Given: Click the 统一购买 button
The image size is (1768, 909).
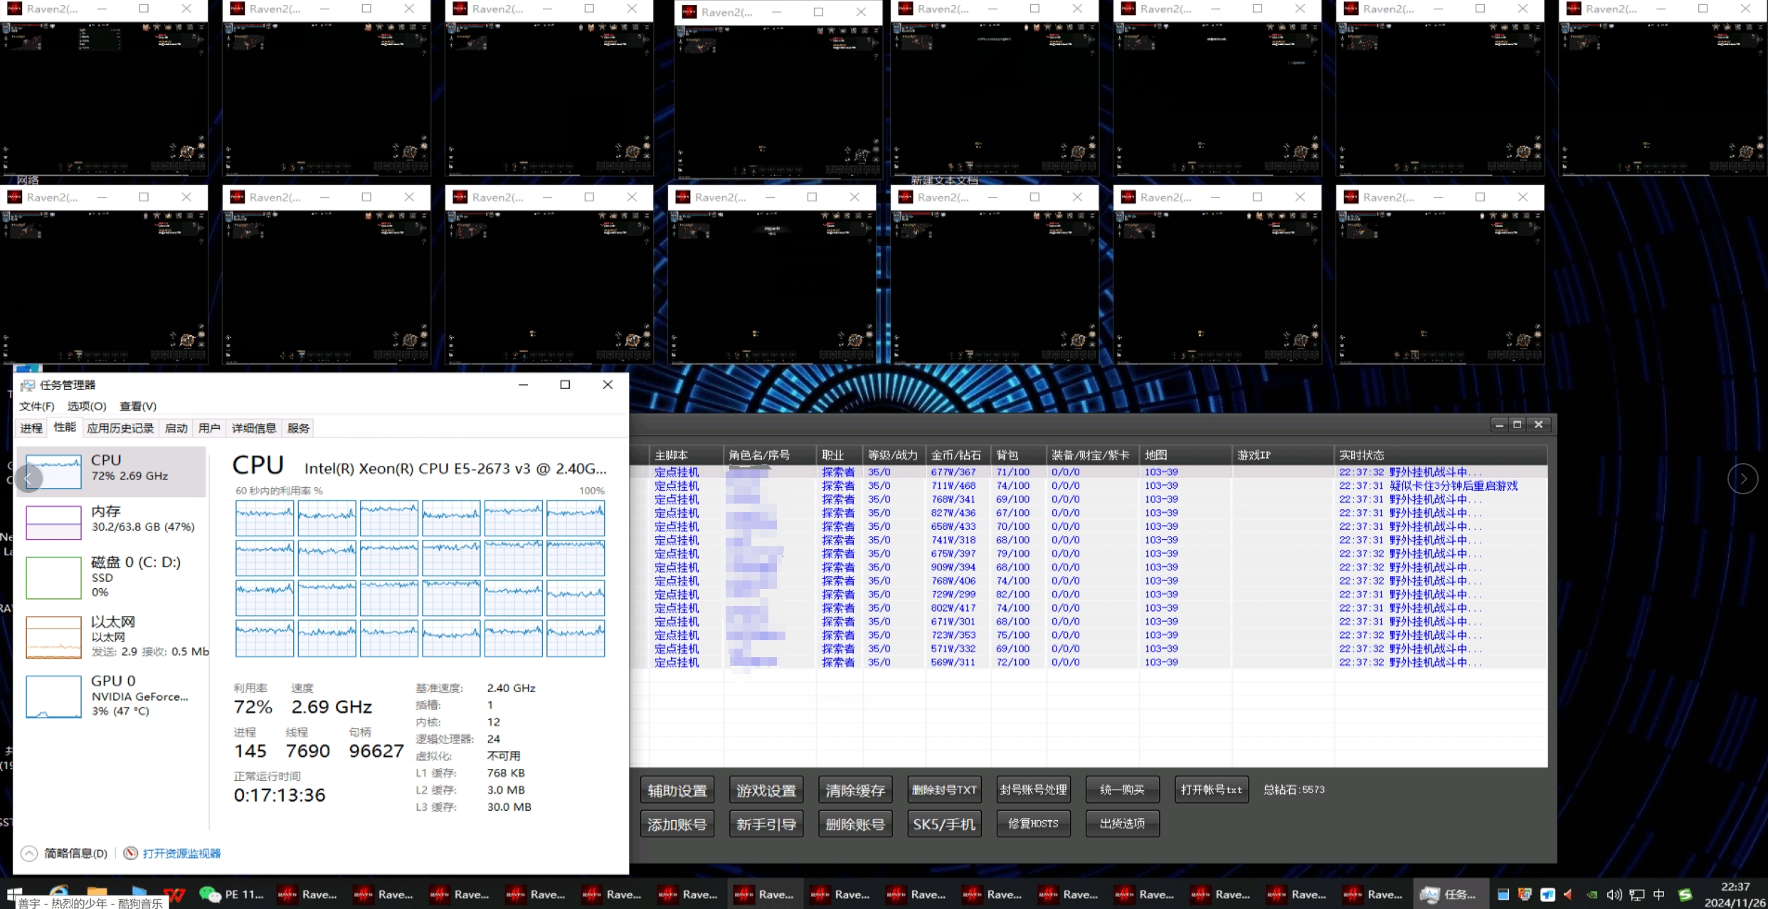Looking at the screenshot, I should click(1122, 790).
